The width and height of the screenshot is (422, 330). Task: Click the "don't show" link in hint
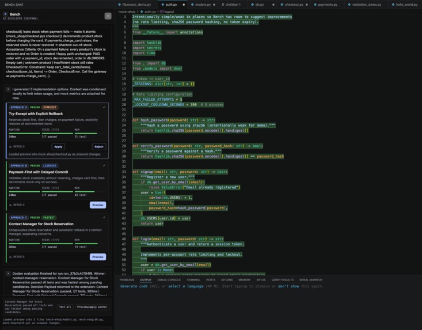pyautogui.click(x=288, y=286)
